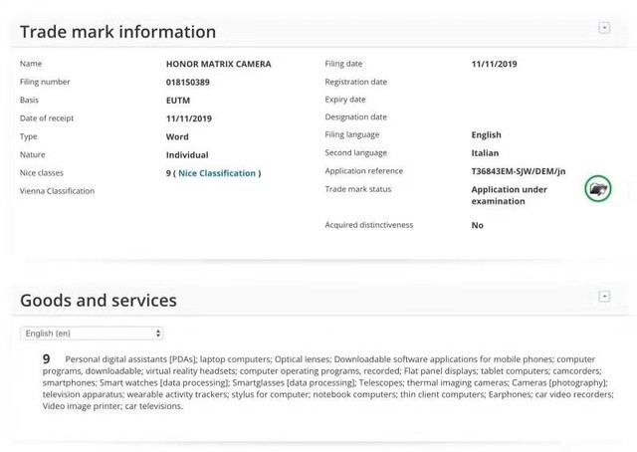Click the Italian second language value

pos(485,153)
